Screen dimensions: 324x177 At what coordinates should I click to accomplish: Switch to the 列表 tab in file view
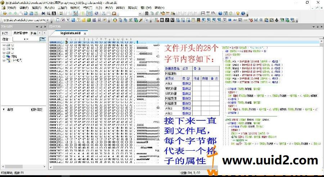(x=33, y=33)
